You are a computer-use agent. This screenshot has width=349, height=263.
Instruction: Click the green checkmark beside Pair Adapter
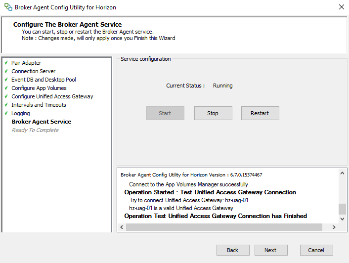6,63
